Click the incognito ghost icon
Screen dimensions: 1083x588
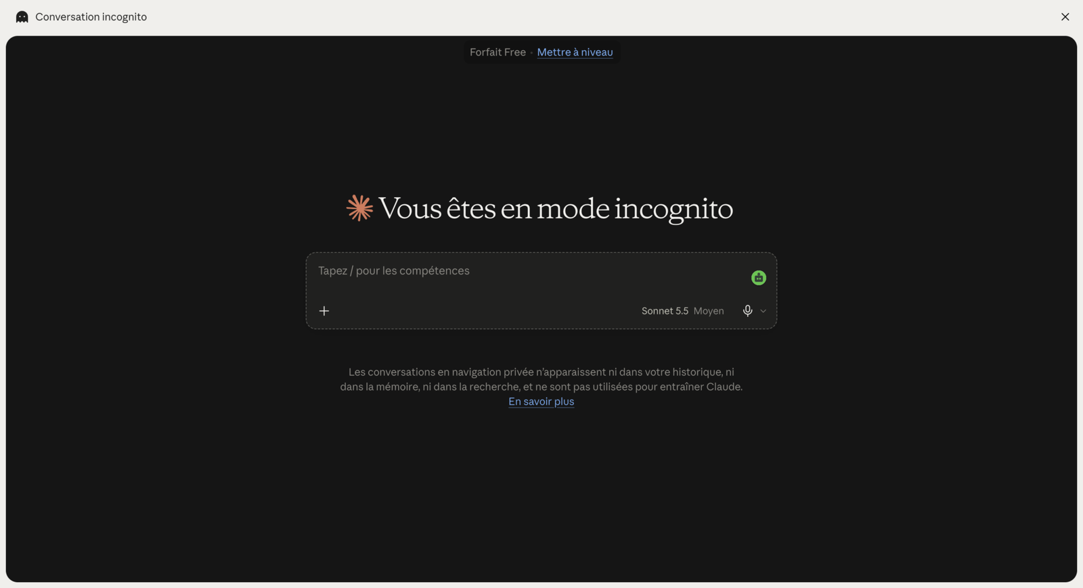tap(22, 17)
